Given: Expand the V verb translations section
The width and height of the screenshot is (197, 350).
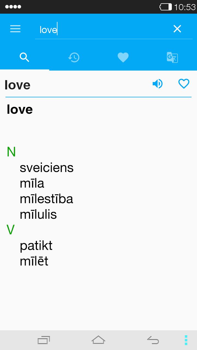Looking at the screenshot, I should point(10,230).
